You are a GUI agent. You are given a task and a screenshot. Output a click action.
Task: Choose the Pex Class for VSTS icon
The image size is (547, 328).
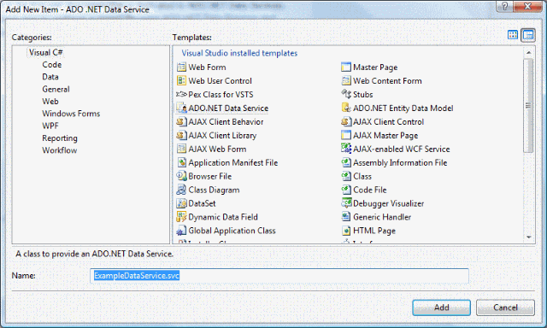click(181, 94)
